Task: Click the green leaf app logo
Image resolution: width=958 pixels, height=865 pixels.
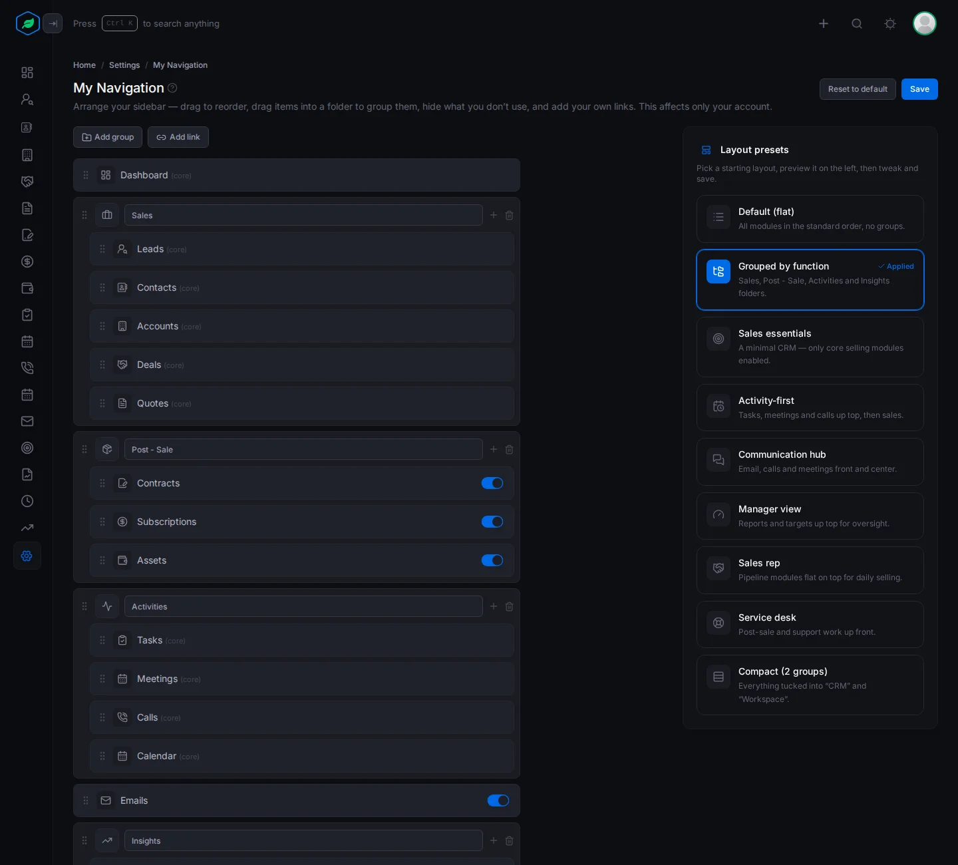Action: pyautogui.click(x=28, y=23)
